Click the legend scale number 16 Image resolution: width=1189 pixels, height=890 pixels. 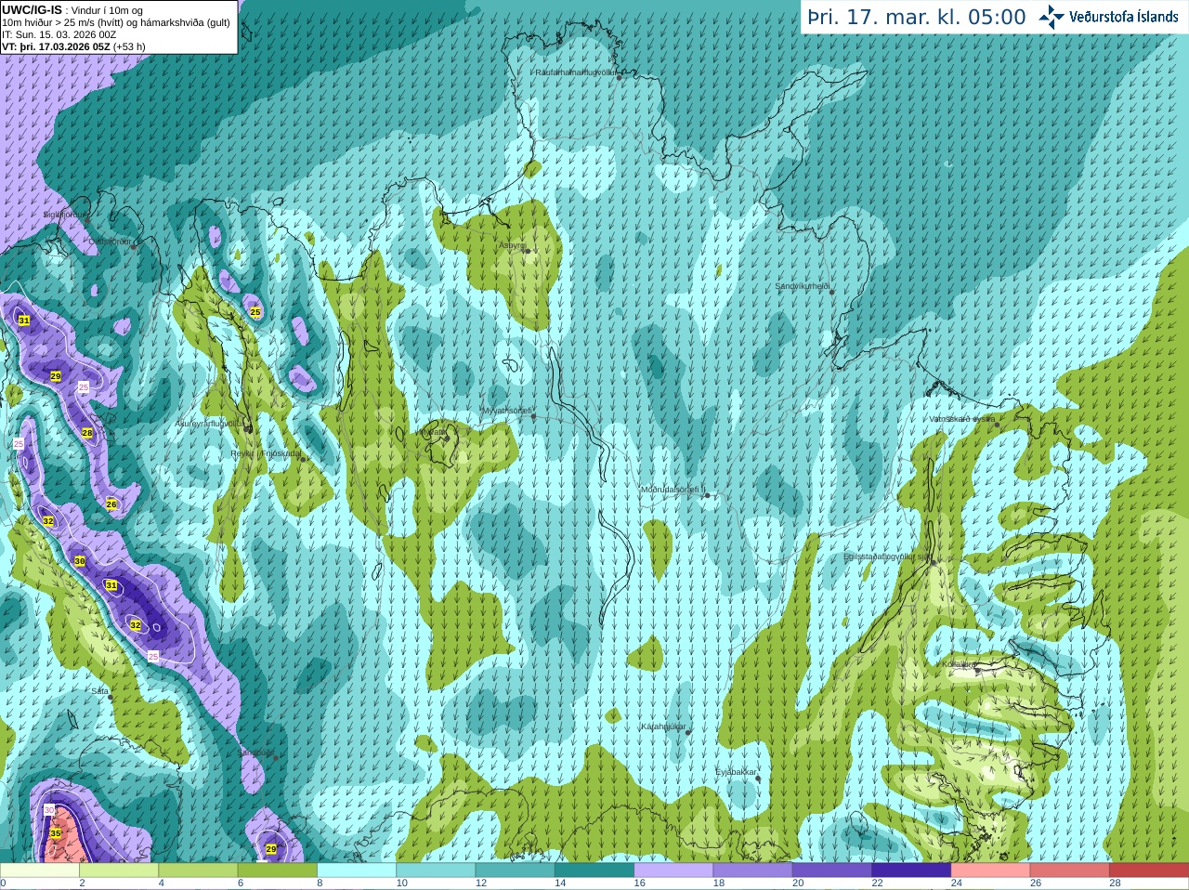pyautogui.click(x=639, y=883)
